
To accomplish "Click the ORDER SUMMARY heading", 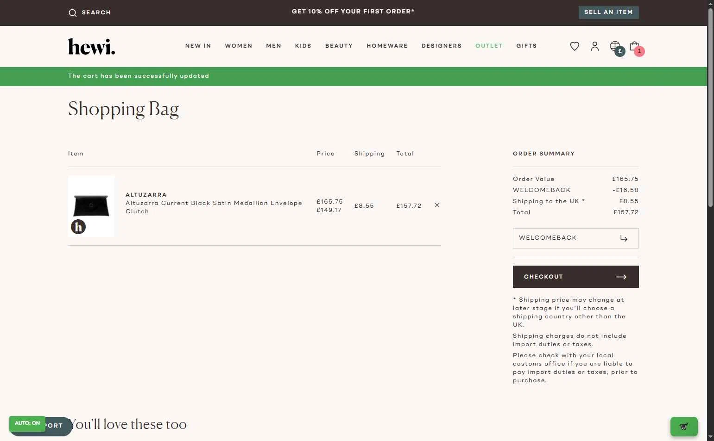I will tap(543, 154).
